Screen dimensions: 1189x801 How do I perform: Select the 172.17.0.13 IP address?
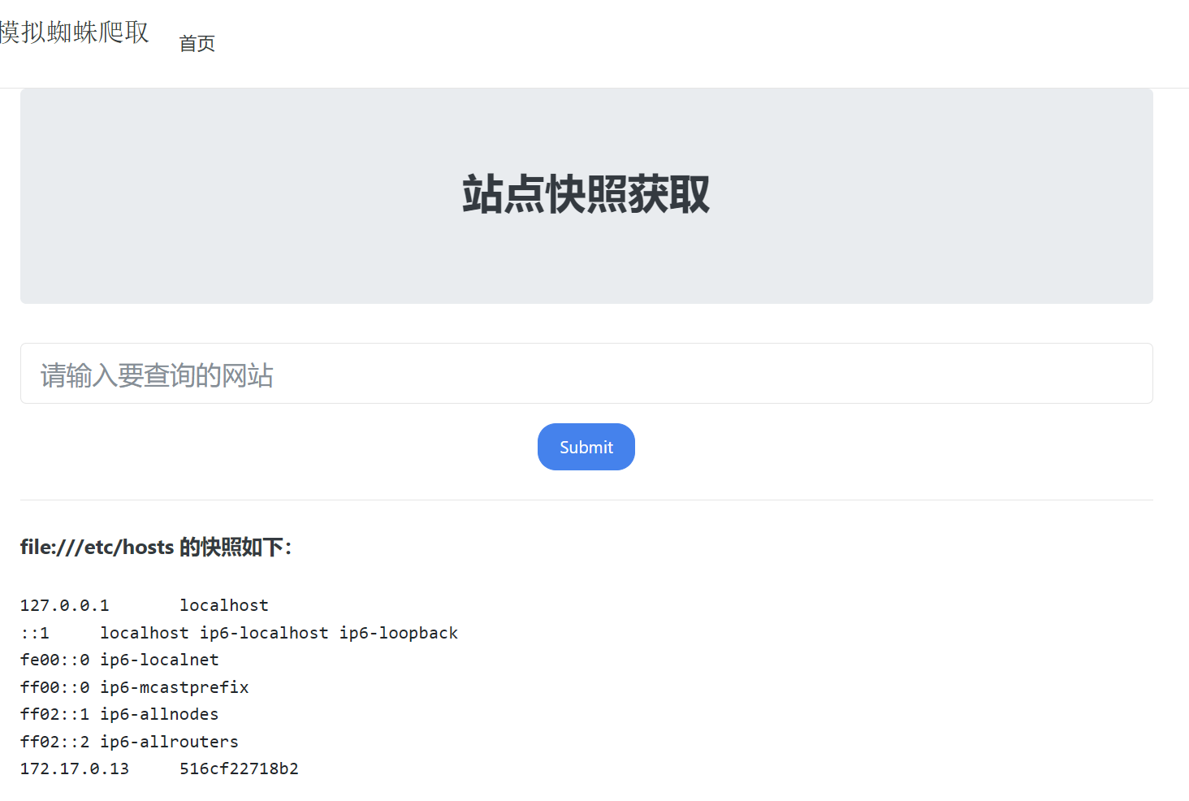click(74, 769)
